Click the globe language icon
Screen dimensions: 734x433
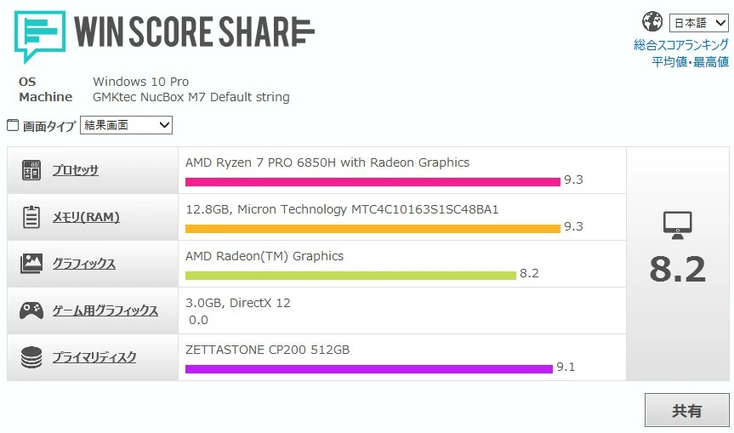pos(652,22)
